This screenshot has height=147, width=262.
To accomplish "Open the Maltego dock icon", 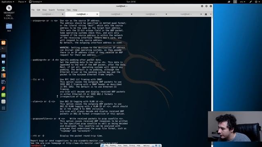I will (3, 82).
